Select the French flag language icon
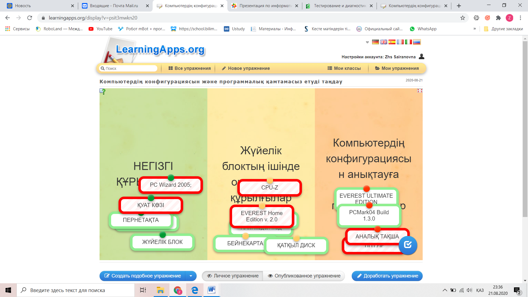Screen dimensions: 528x297 [x=400, y=42]
